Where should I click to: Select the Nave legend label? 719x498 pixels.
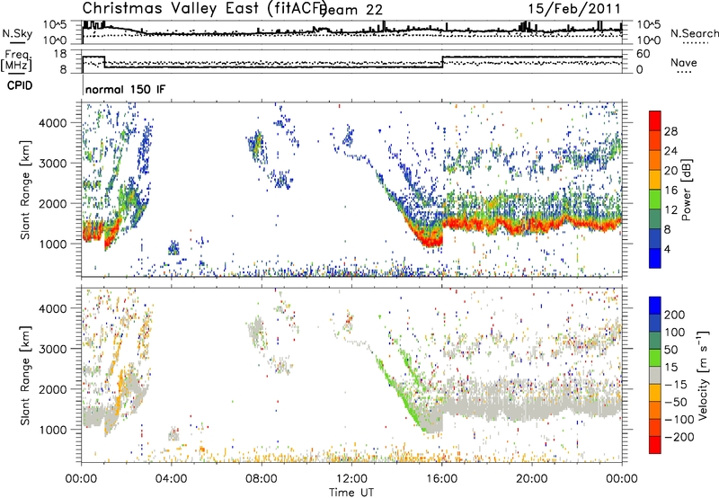tap(684, 62)
